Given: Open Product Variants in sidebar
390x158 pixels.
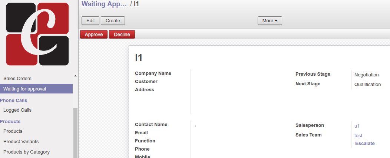Looking at the screenshot, I should (21, 142).
